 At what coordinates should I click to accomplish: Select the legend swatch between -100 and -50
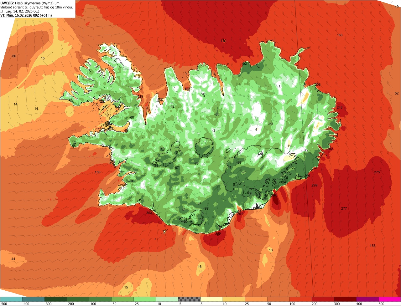100,299
